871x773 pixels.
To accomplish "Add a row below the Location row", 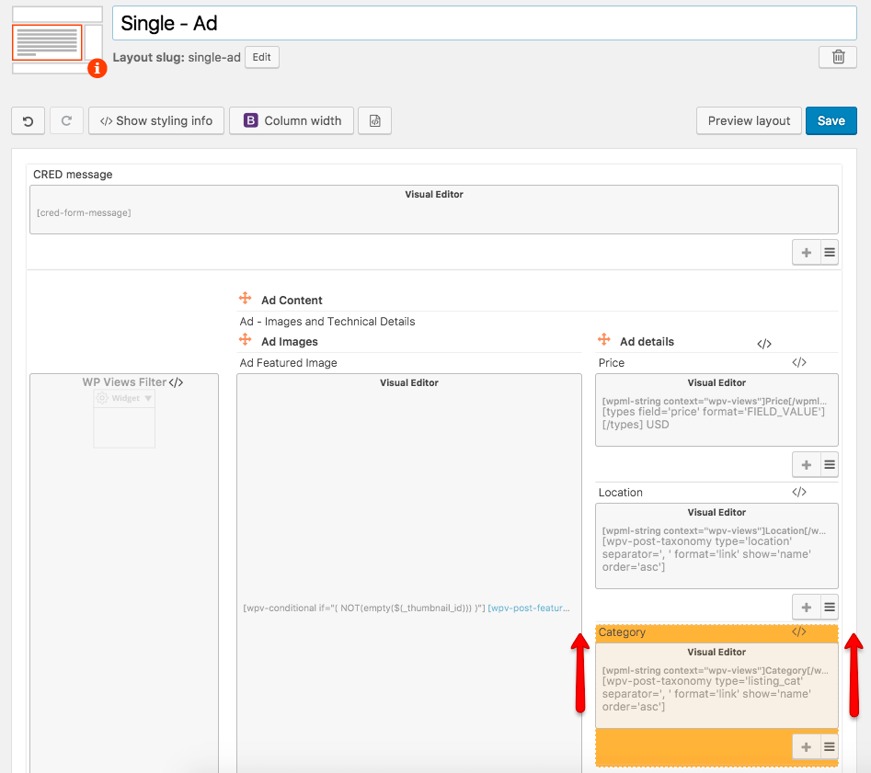I will [x=806, y=607].
